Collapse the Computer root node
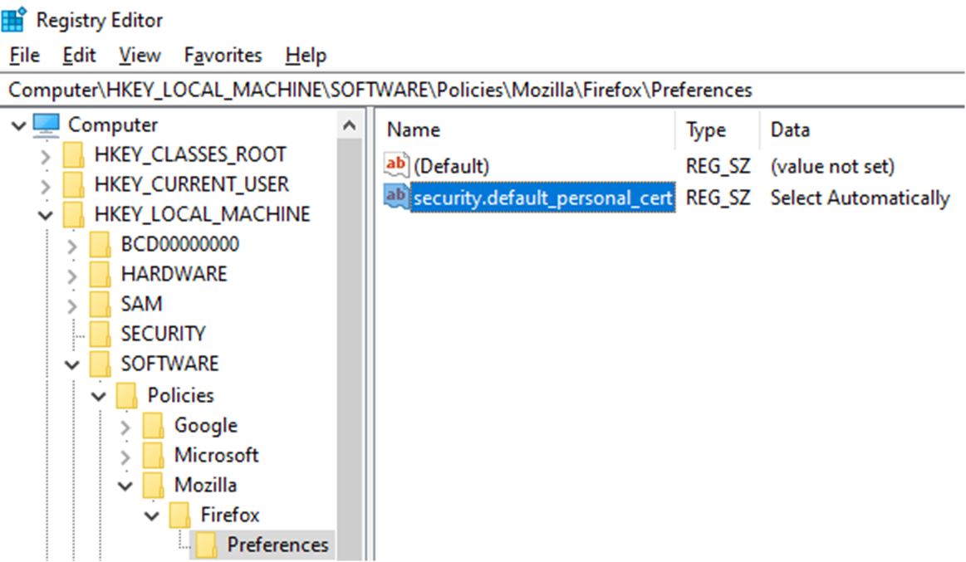This screenshot has height=562, width=966. tap(18, 125)
